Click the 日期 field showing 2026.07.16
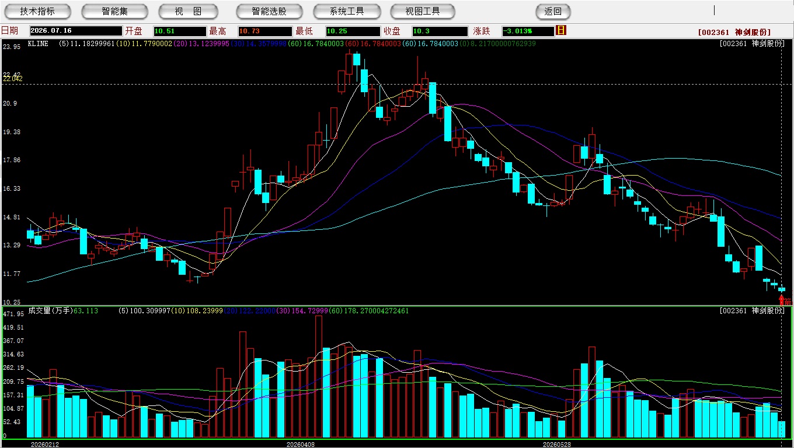The width and height of the screenshot is (794, 448). pyautogui.click(x=76, y=31)
